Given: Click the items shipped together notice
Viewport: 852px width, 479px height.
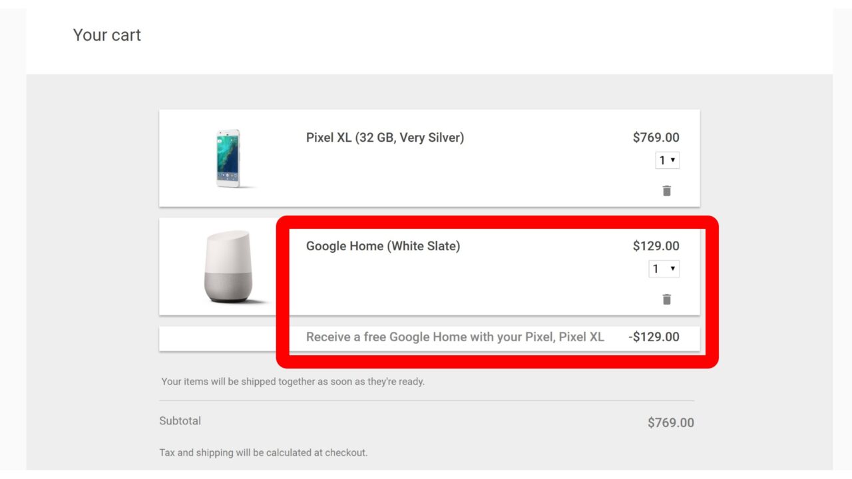Looking at the screenshot, I should click(293, 382).
